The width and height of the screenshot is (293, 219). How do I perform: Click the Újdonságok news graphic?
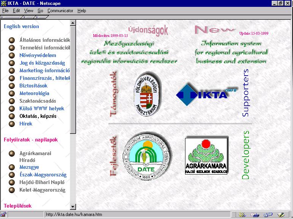click(x=148, y=30)
